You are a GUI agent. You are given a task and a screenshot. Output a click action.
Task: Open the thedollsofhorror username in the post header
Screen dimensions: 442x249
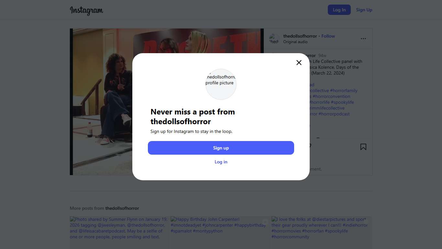(300, 36)
